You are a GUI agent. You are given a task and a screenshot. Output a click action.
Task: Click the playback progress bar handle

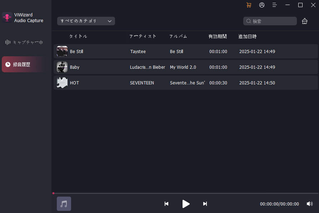(53, 193)
